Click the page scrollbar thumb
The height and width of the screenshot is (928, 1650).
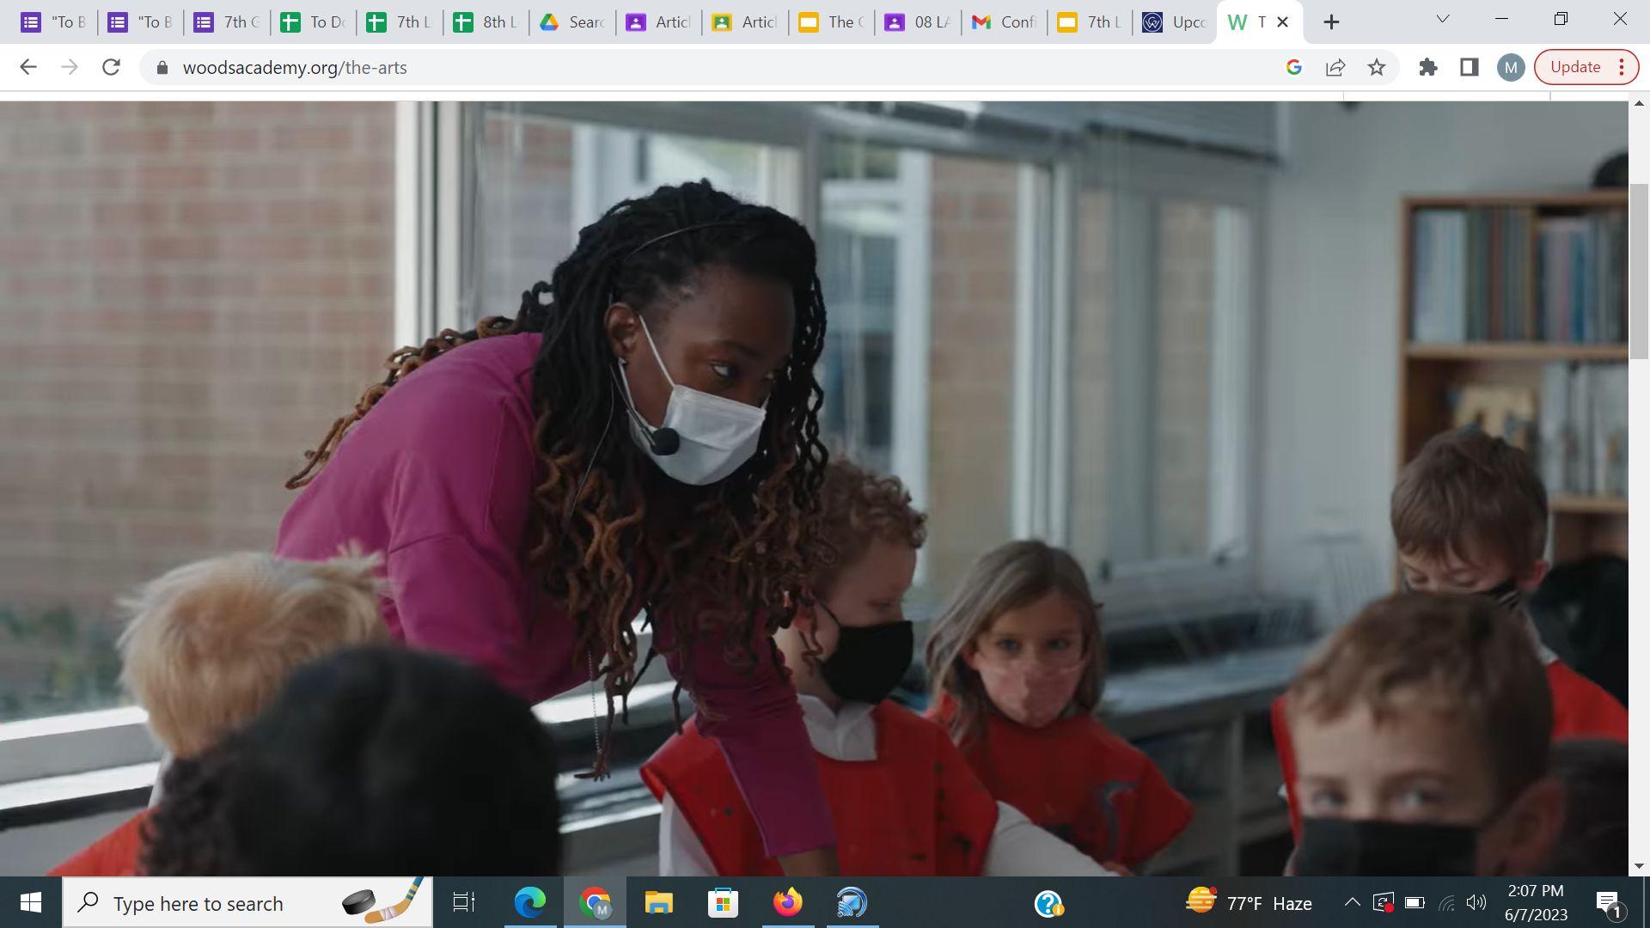coord(1639,271)
